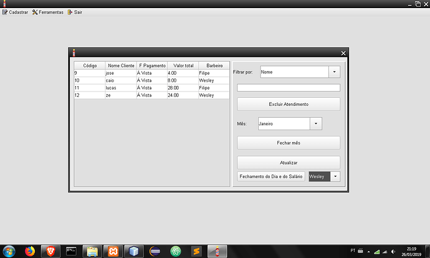Click the value 28.00 cell
430x258 pixels.
[183, 88]
